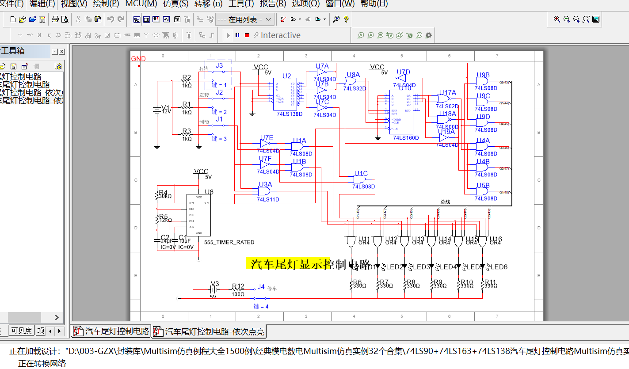Screen dimensions: 629x369
Task: Expand the forward annotate dropdown arrow
Action: coord(325,19)
